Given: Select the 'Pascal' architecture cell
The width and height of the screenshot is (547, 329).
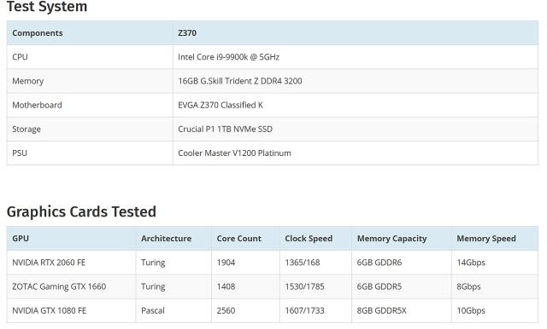Looking at the screenshot, I should pos(153,310).
